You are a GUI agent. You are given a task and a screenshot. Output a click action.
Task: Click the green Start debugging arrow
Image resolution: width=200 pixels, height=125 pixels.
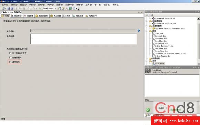pos(40,8)
